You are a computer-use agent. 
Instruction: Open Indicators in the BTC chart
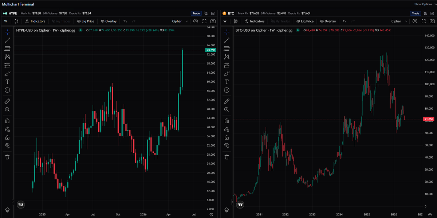point(255,21)
